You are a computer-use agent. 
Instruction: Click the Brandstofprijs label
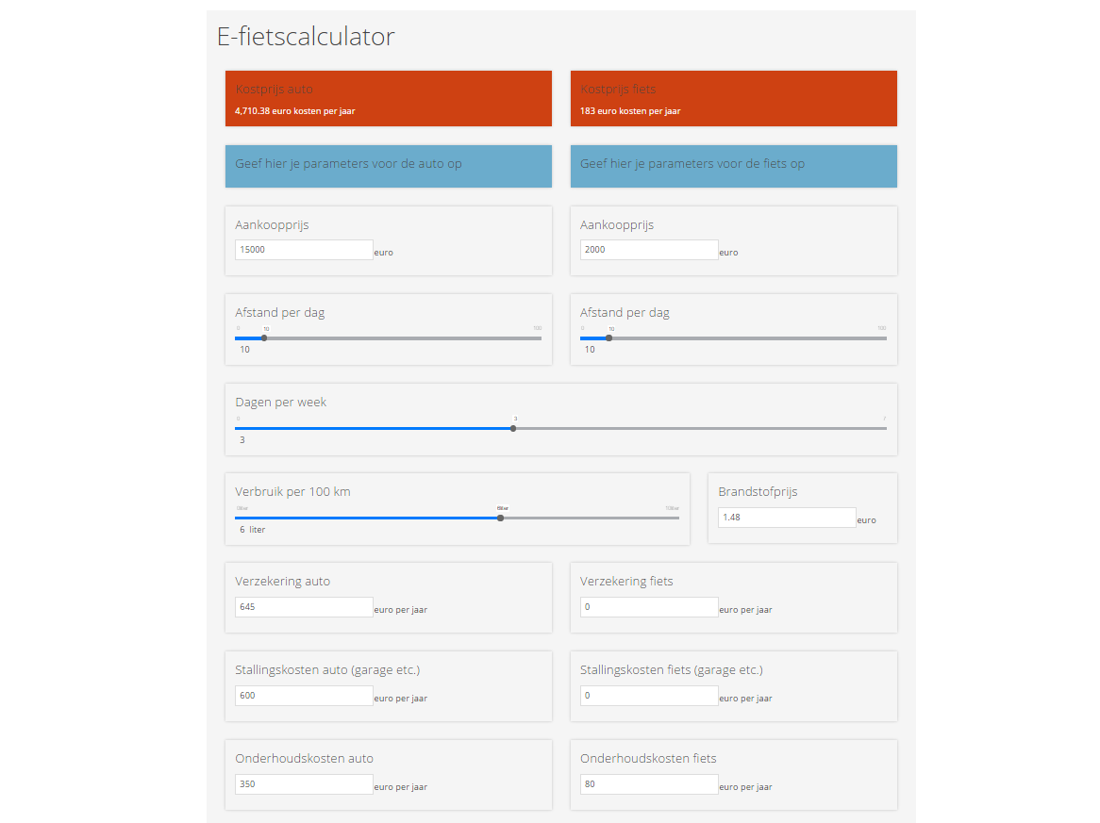tap(758, 492)
